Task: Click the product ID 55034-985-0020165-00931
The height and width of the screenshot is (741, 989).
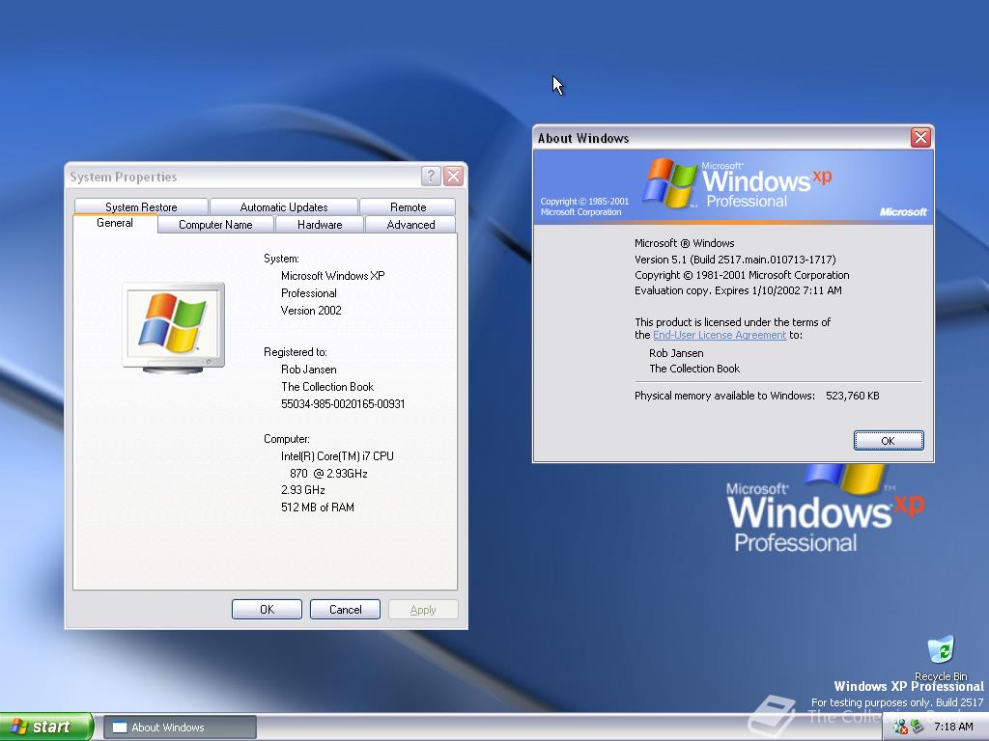Action: point(343,404)
